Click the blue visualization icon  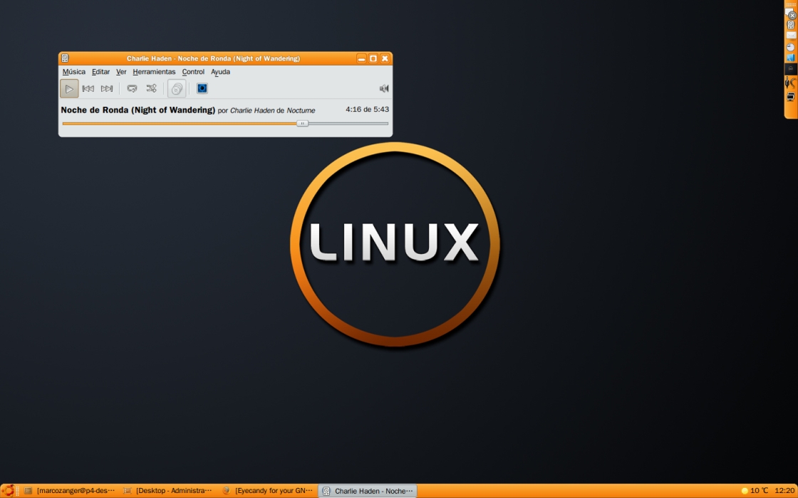coord(202,88)
